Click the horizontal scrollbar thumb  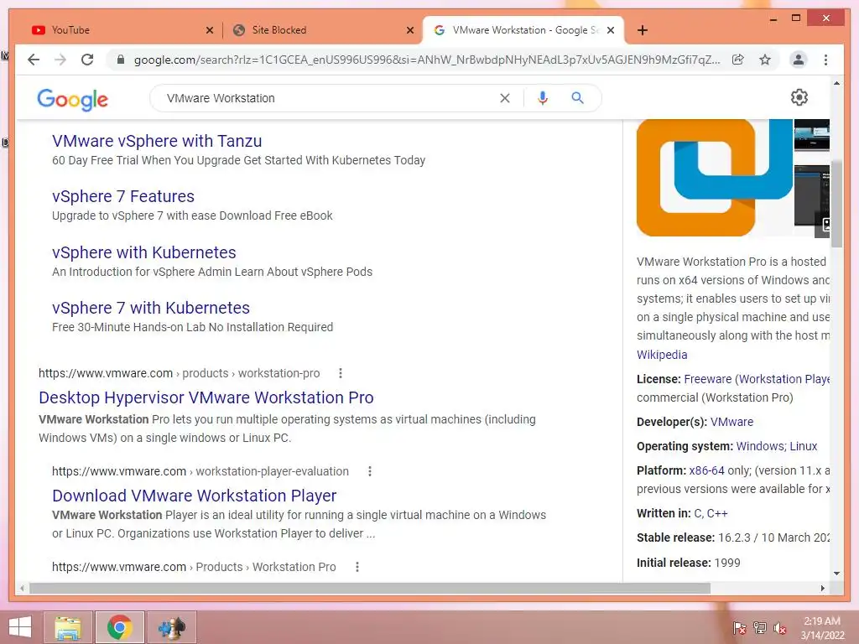370,588
